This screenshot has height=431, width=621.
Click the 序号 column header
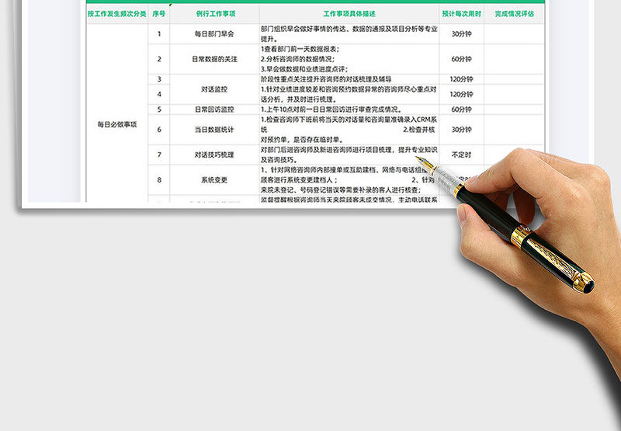point(159,14)
